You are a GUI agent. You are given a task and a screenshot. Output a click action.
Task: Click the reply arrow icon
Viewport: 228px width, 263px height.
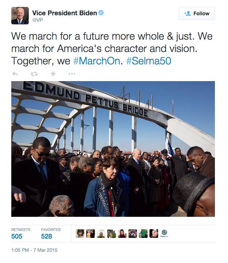click(15, 74)
